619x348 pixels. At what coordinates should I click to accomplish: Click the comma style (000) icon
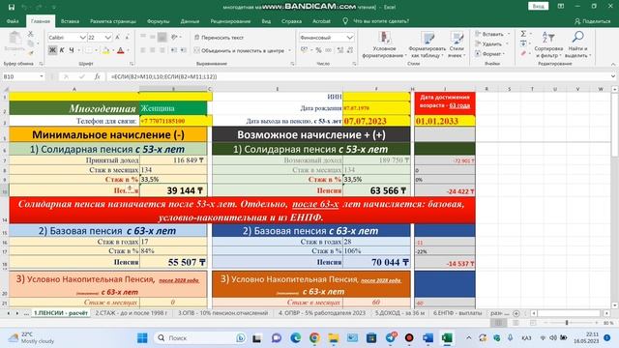click(x=329, y=50)
